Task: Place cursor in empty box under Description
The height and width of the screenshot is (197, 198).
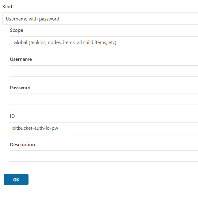Action: point(104,156)
